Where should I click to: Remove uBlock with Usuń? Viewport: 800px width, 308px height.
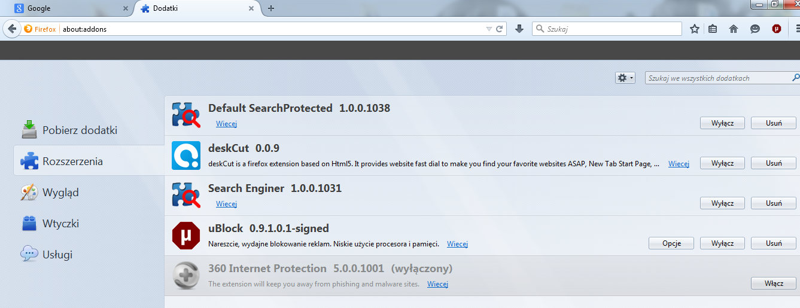774,243
